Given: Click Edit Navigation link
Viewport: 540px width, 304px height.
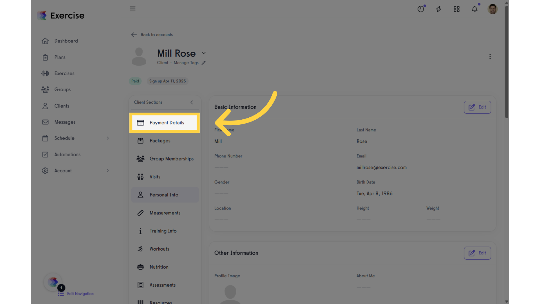Looking at the screenshot, I should [80, 294].
